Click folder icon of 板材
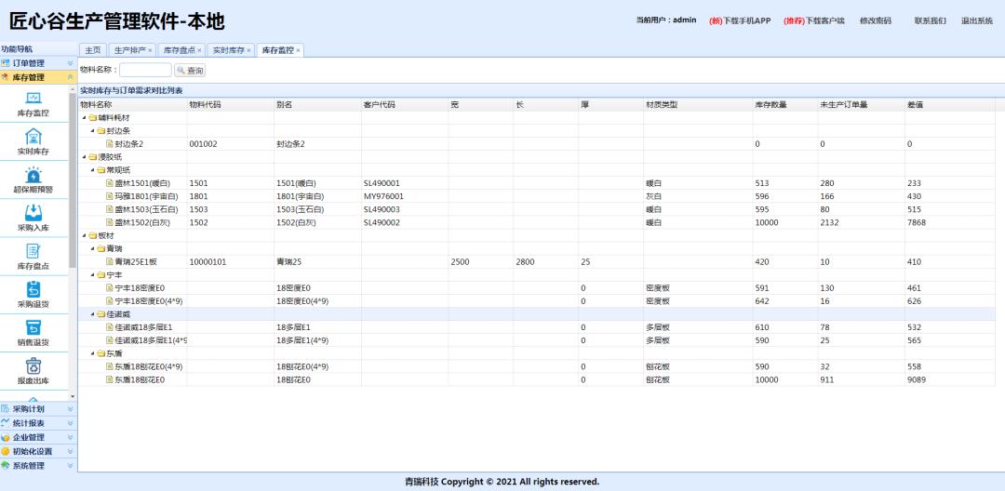1005x491 pixels. [93, 235]
